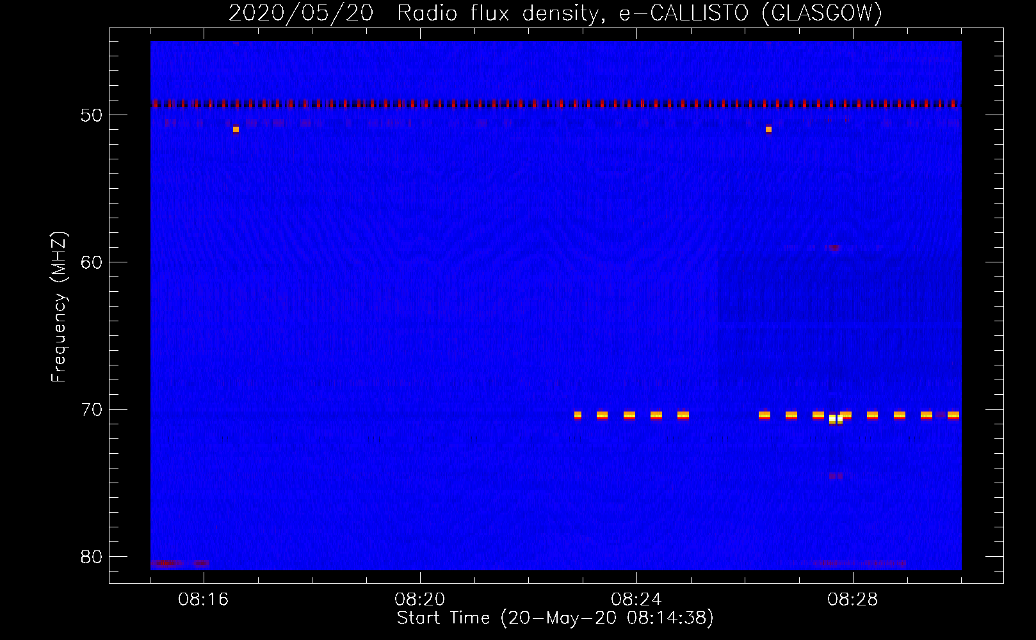
Task: Select the 50 frequency tick label
Action: pyautogui.click(x=92, y=115)
